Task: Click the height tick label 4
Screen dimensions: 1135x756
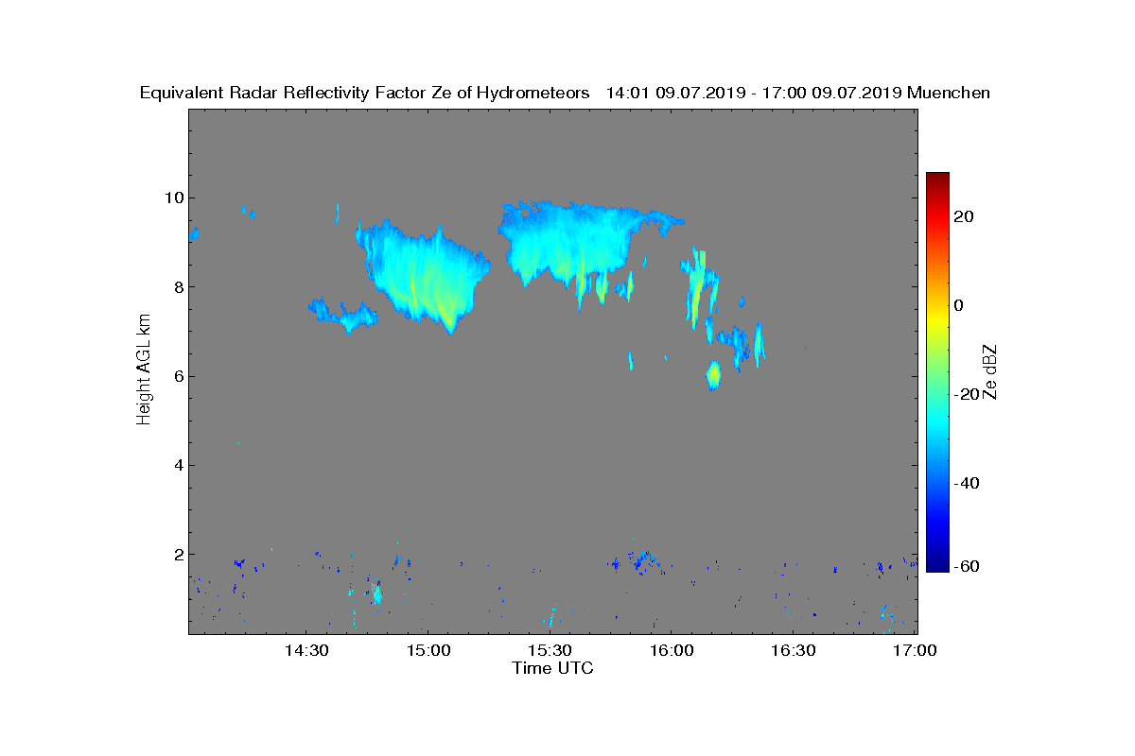Action: (177, 465)
